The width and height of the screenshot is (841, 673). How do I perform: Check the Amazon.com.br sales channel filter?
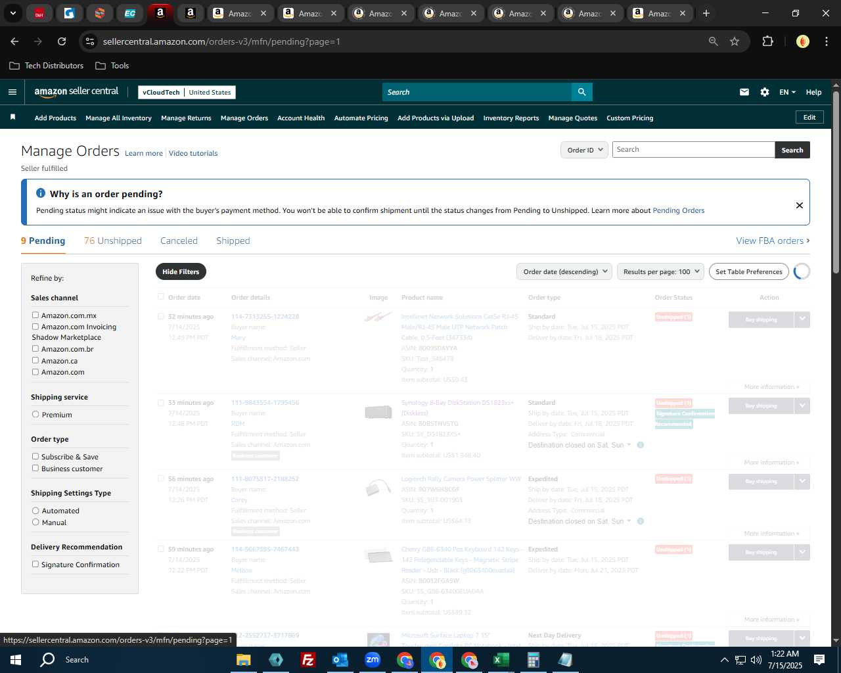tap(35, 348)
